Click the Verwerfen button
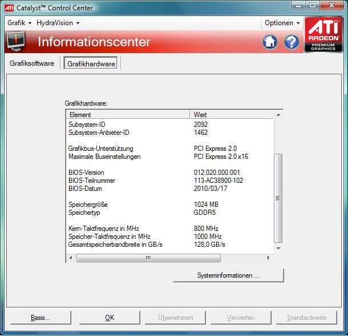This screenshot has height=336, width=348. coord(241,318)
